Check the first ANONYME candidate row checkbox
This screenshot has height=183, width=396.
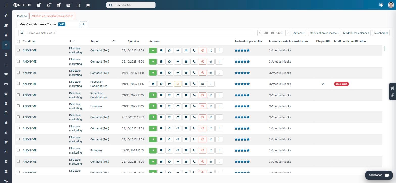tap(18, 50)
